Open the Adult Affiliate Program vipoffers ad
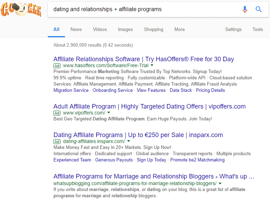 tap(149, 106)
